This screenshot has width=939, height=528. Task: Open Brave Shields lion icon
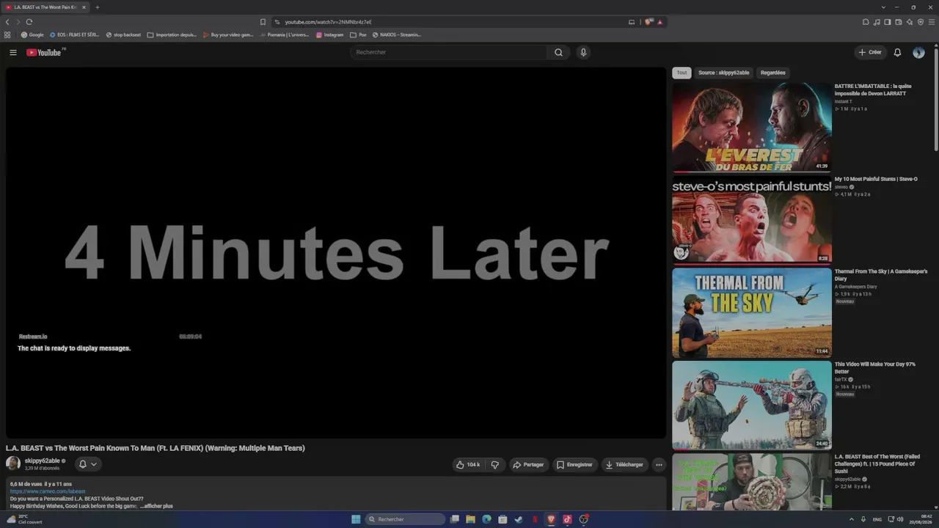click(649, 22)
